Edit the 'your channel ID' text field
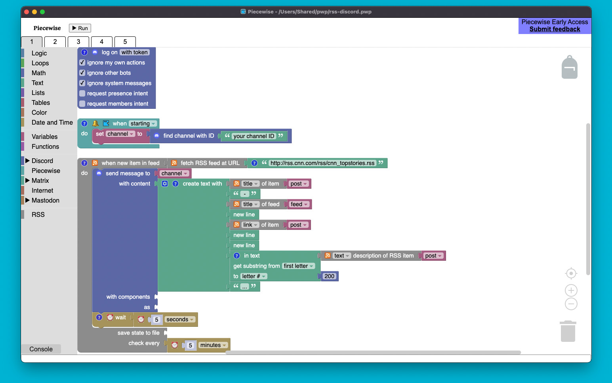 pyautogui.click(x=254, y=136)
